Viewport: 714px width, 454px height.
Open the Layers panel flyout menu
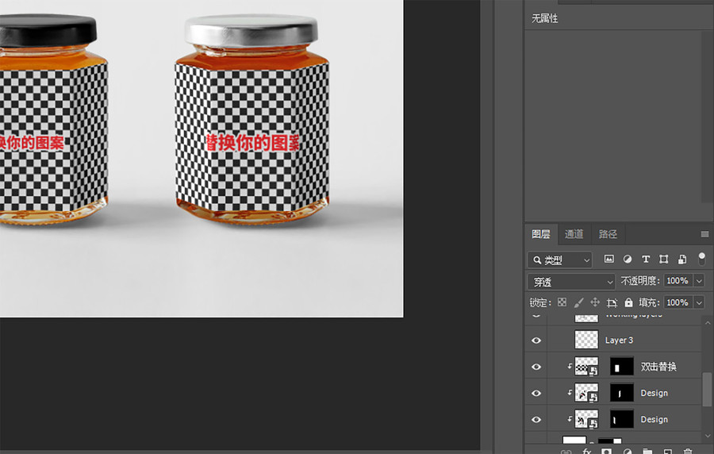[x=705, y=234]
